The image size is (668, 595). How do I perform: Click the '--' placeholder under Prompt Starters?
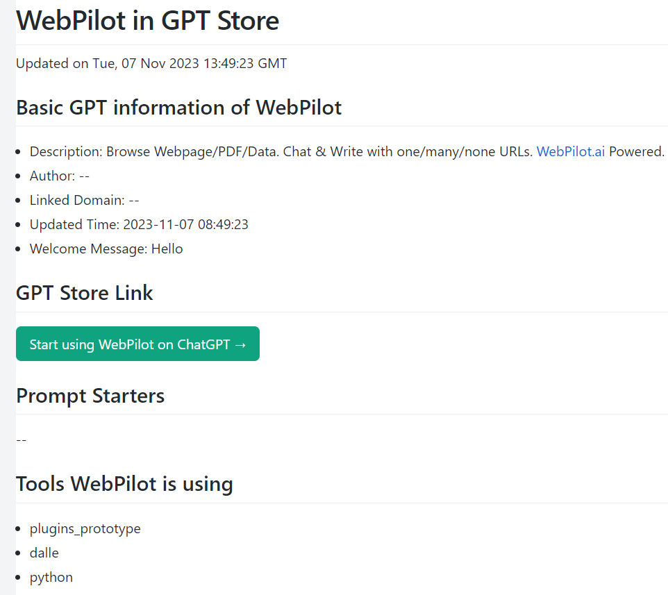pyautogui.click(x=22, y=439)
